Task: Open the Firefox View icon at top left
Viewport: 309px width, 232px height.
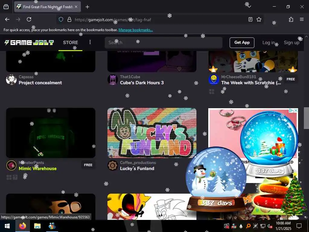Action: tap(6, 7)
